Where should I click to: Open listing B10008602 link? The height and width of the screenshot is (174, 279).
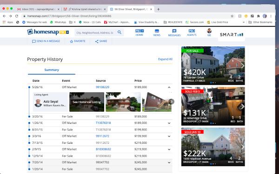click(103, 149)
